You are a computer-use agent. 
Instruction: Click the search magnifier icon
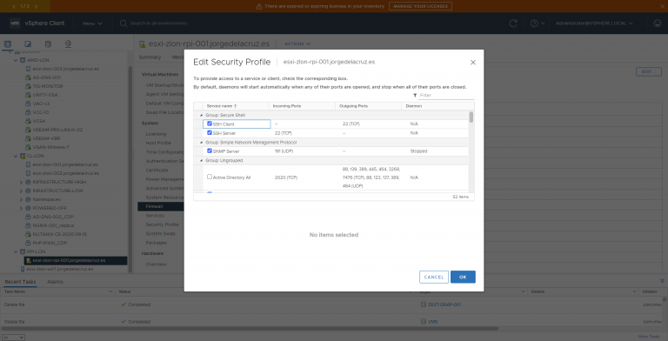point(124,23)
